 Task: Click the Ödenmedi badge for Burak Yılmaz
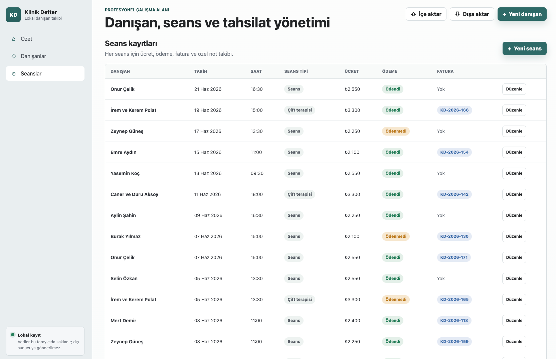tap(396, 236)
